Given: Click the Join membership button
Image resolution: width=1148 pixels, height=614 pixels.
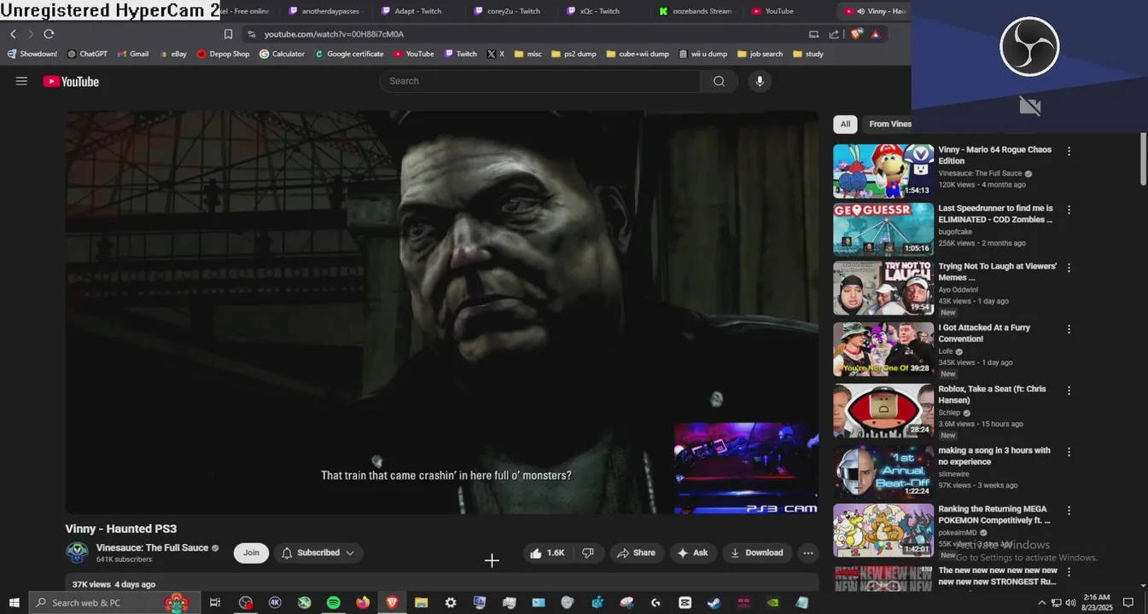Looking at the screenshot, I should 251,553.
